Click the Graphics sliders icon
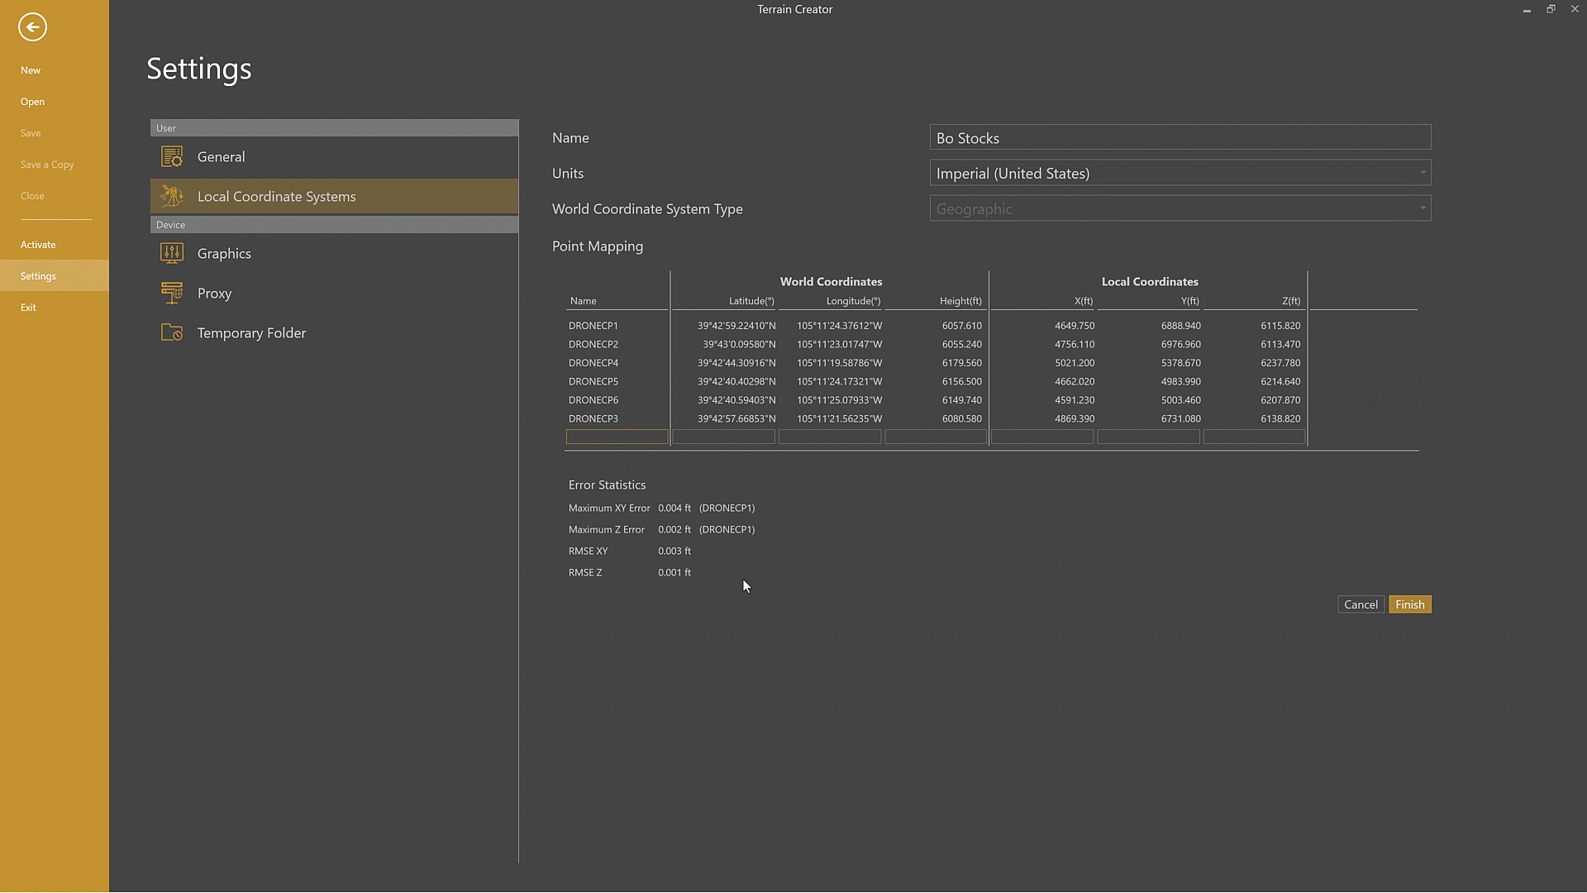Viewport: 1587px width, 893px height. (x=172, y=253)
